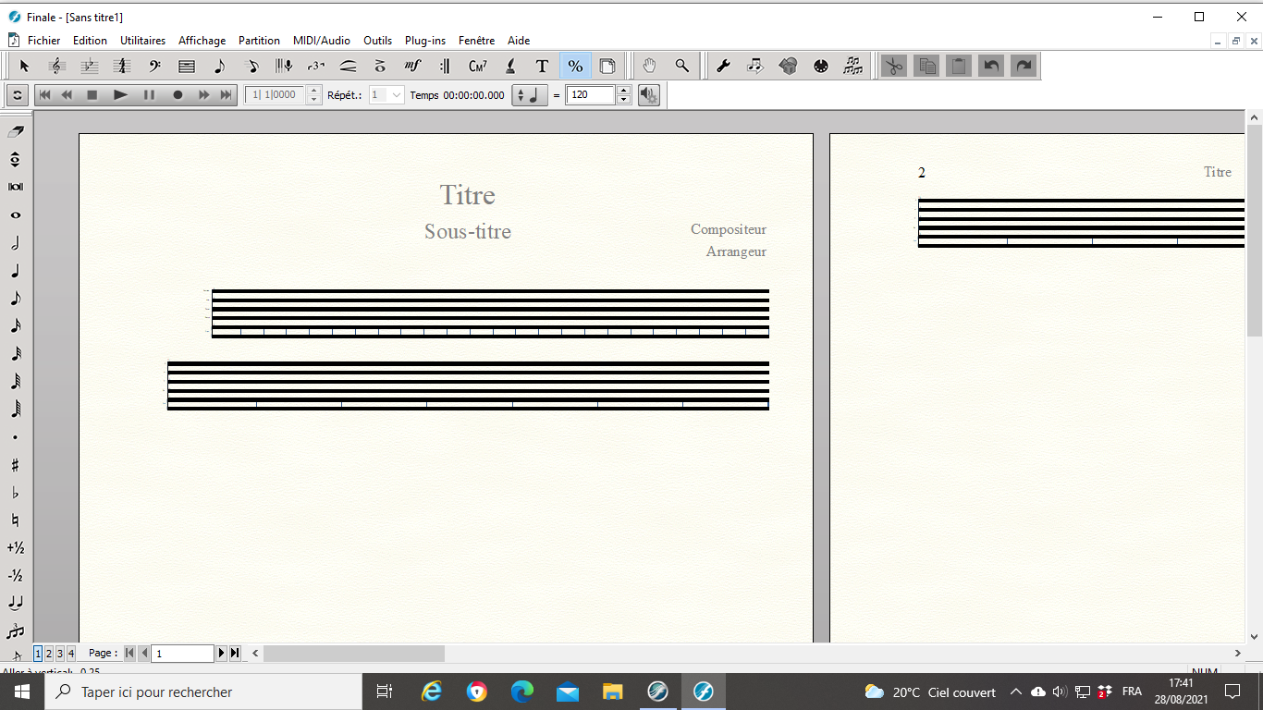Choose the sharp accidental in the palette

[x=15, y=465]
